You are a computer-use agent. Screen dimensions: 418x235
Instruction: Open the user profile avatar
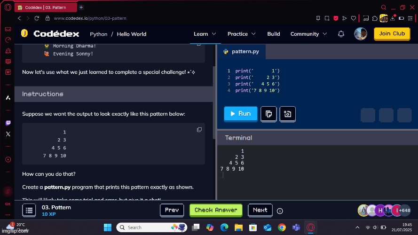coord(361,34)
